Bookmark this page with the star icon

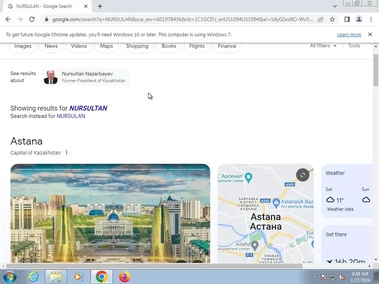332,19
